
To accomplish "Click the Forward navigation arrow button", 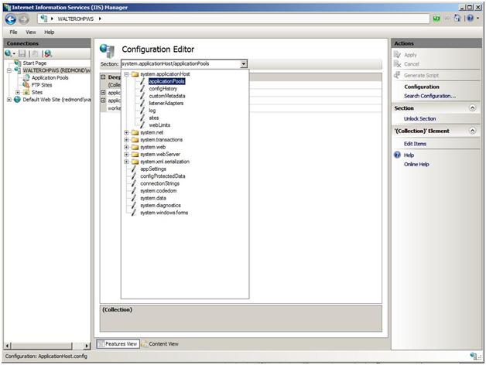I will tap(24, 19).
